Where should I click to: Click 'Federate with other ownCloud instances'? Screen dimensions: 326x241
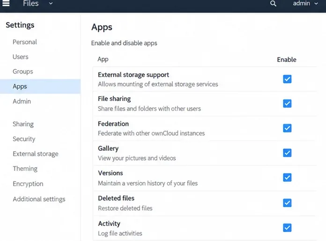tap(151, 133)
